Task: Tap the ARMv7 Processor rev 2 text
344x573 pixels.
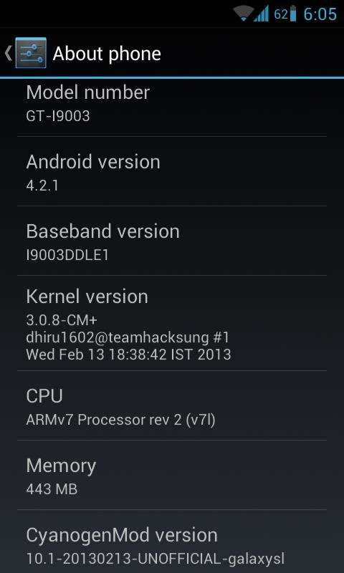Action: click(x=103, y=420)
